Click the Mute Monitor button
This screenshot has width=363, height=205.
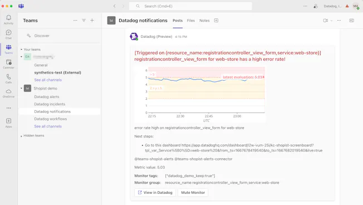tap(193, 193)
